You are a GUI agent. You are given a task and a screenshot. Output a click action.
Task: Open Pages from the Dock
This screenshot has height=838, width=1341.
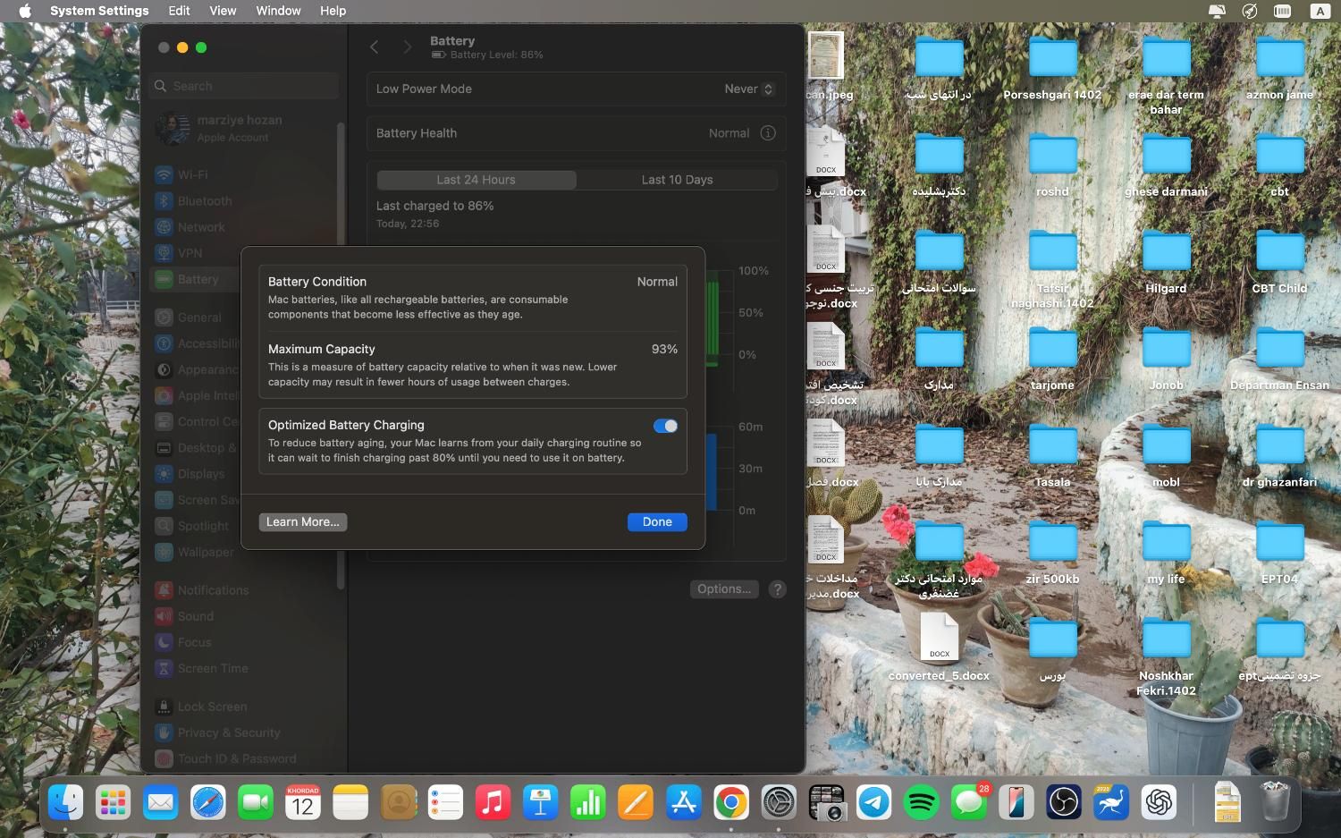click(636, 802)
